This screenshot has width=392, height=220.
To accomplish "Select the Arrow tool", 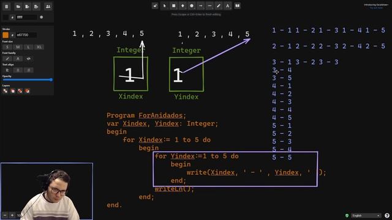I will 200,5.
